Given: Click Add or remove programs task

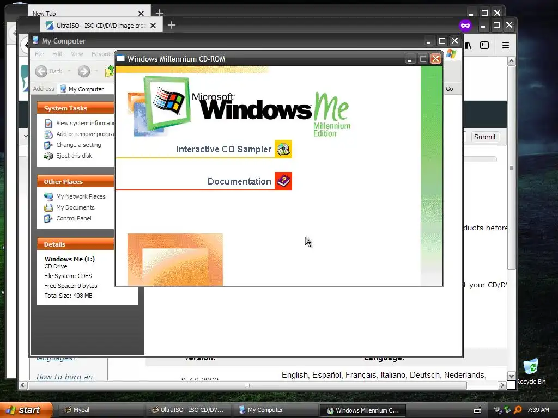Looking at the screenshot, I should [85, 134].
